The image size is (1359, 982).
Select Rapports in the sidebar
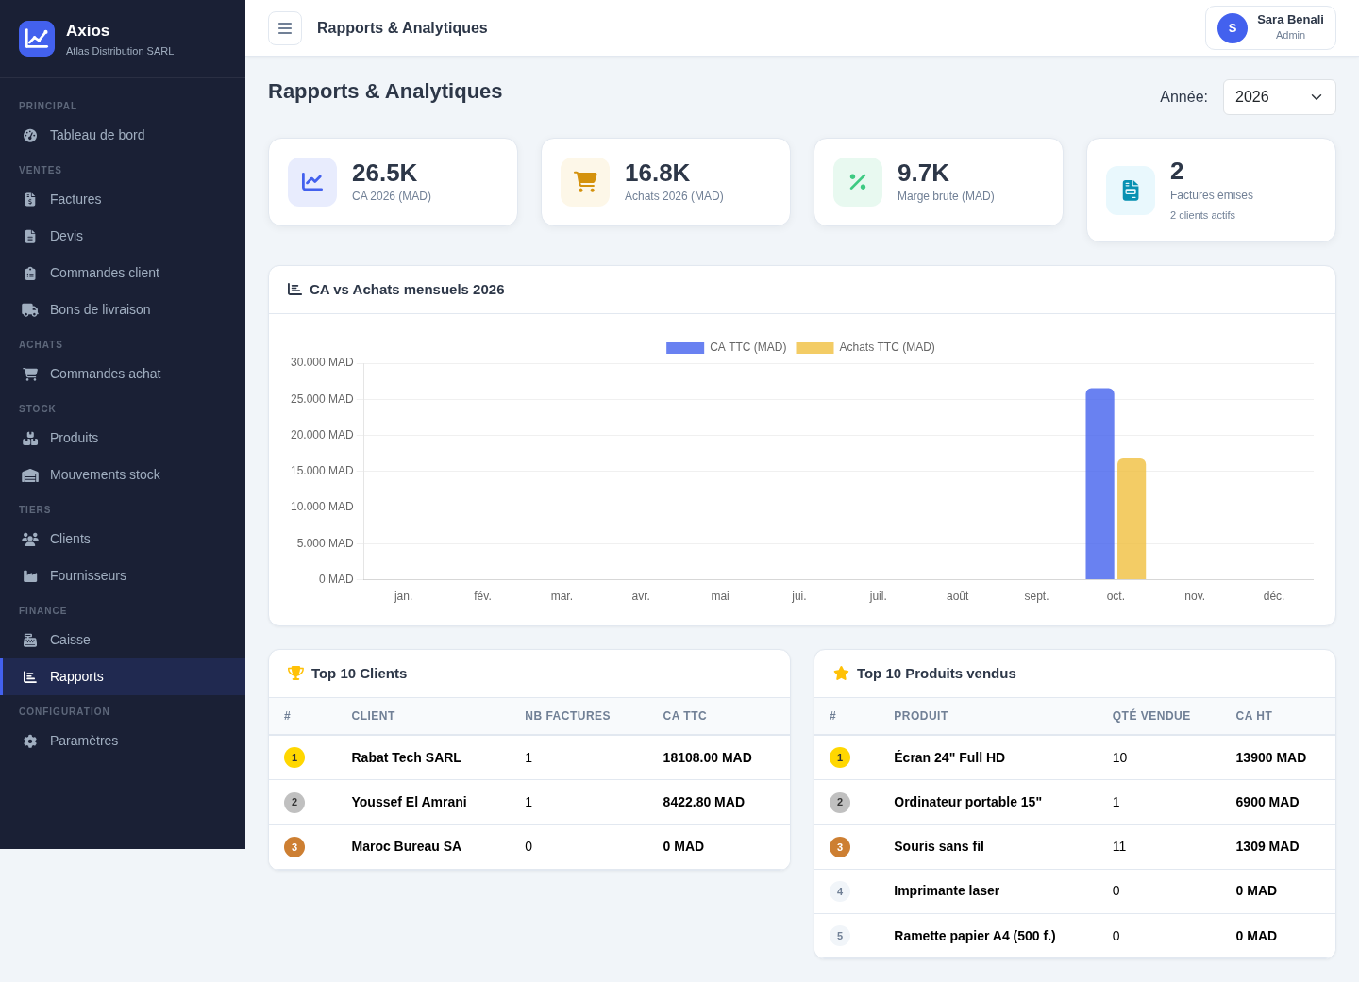pos(123,676)
